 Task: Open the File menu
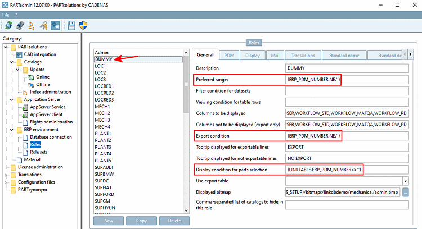coord(7,13)
